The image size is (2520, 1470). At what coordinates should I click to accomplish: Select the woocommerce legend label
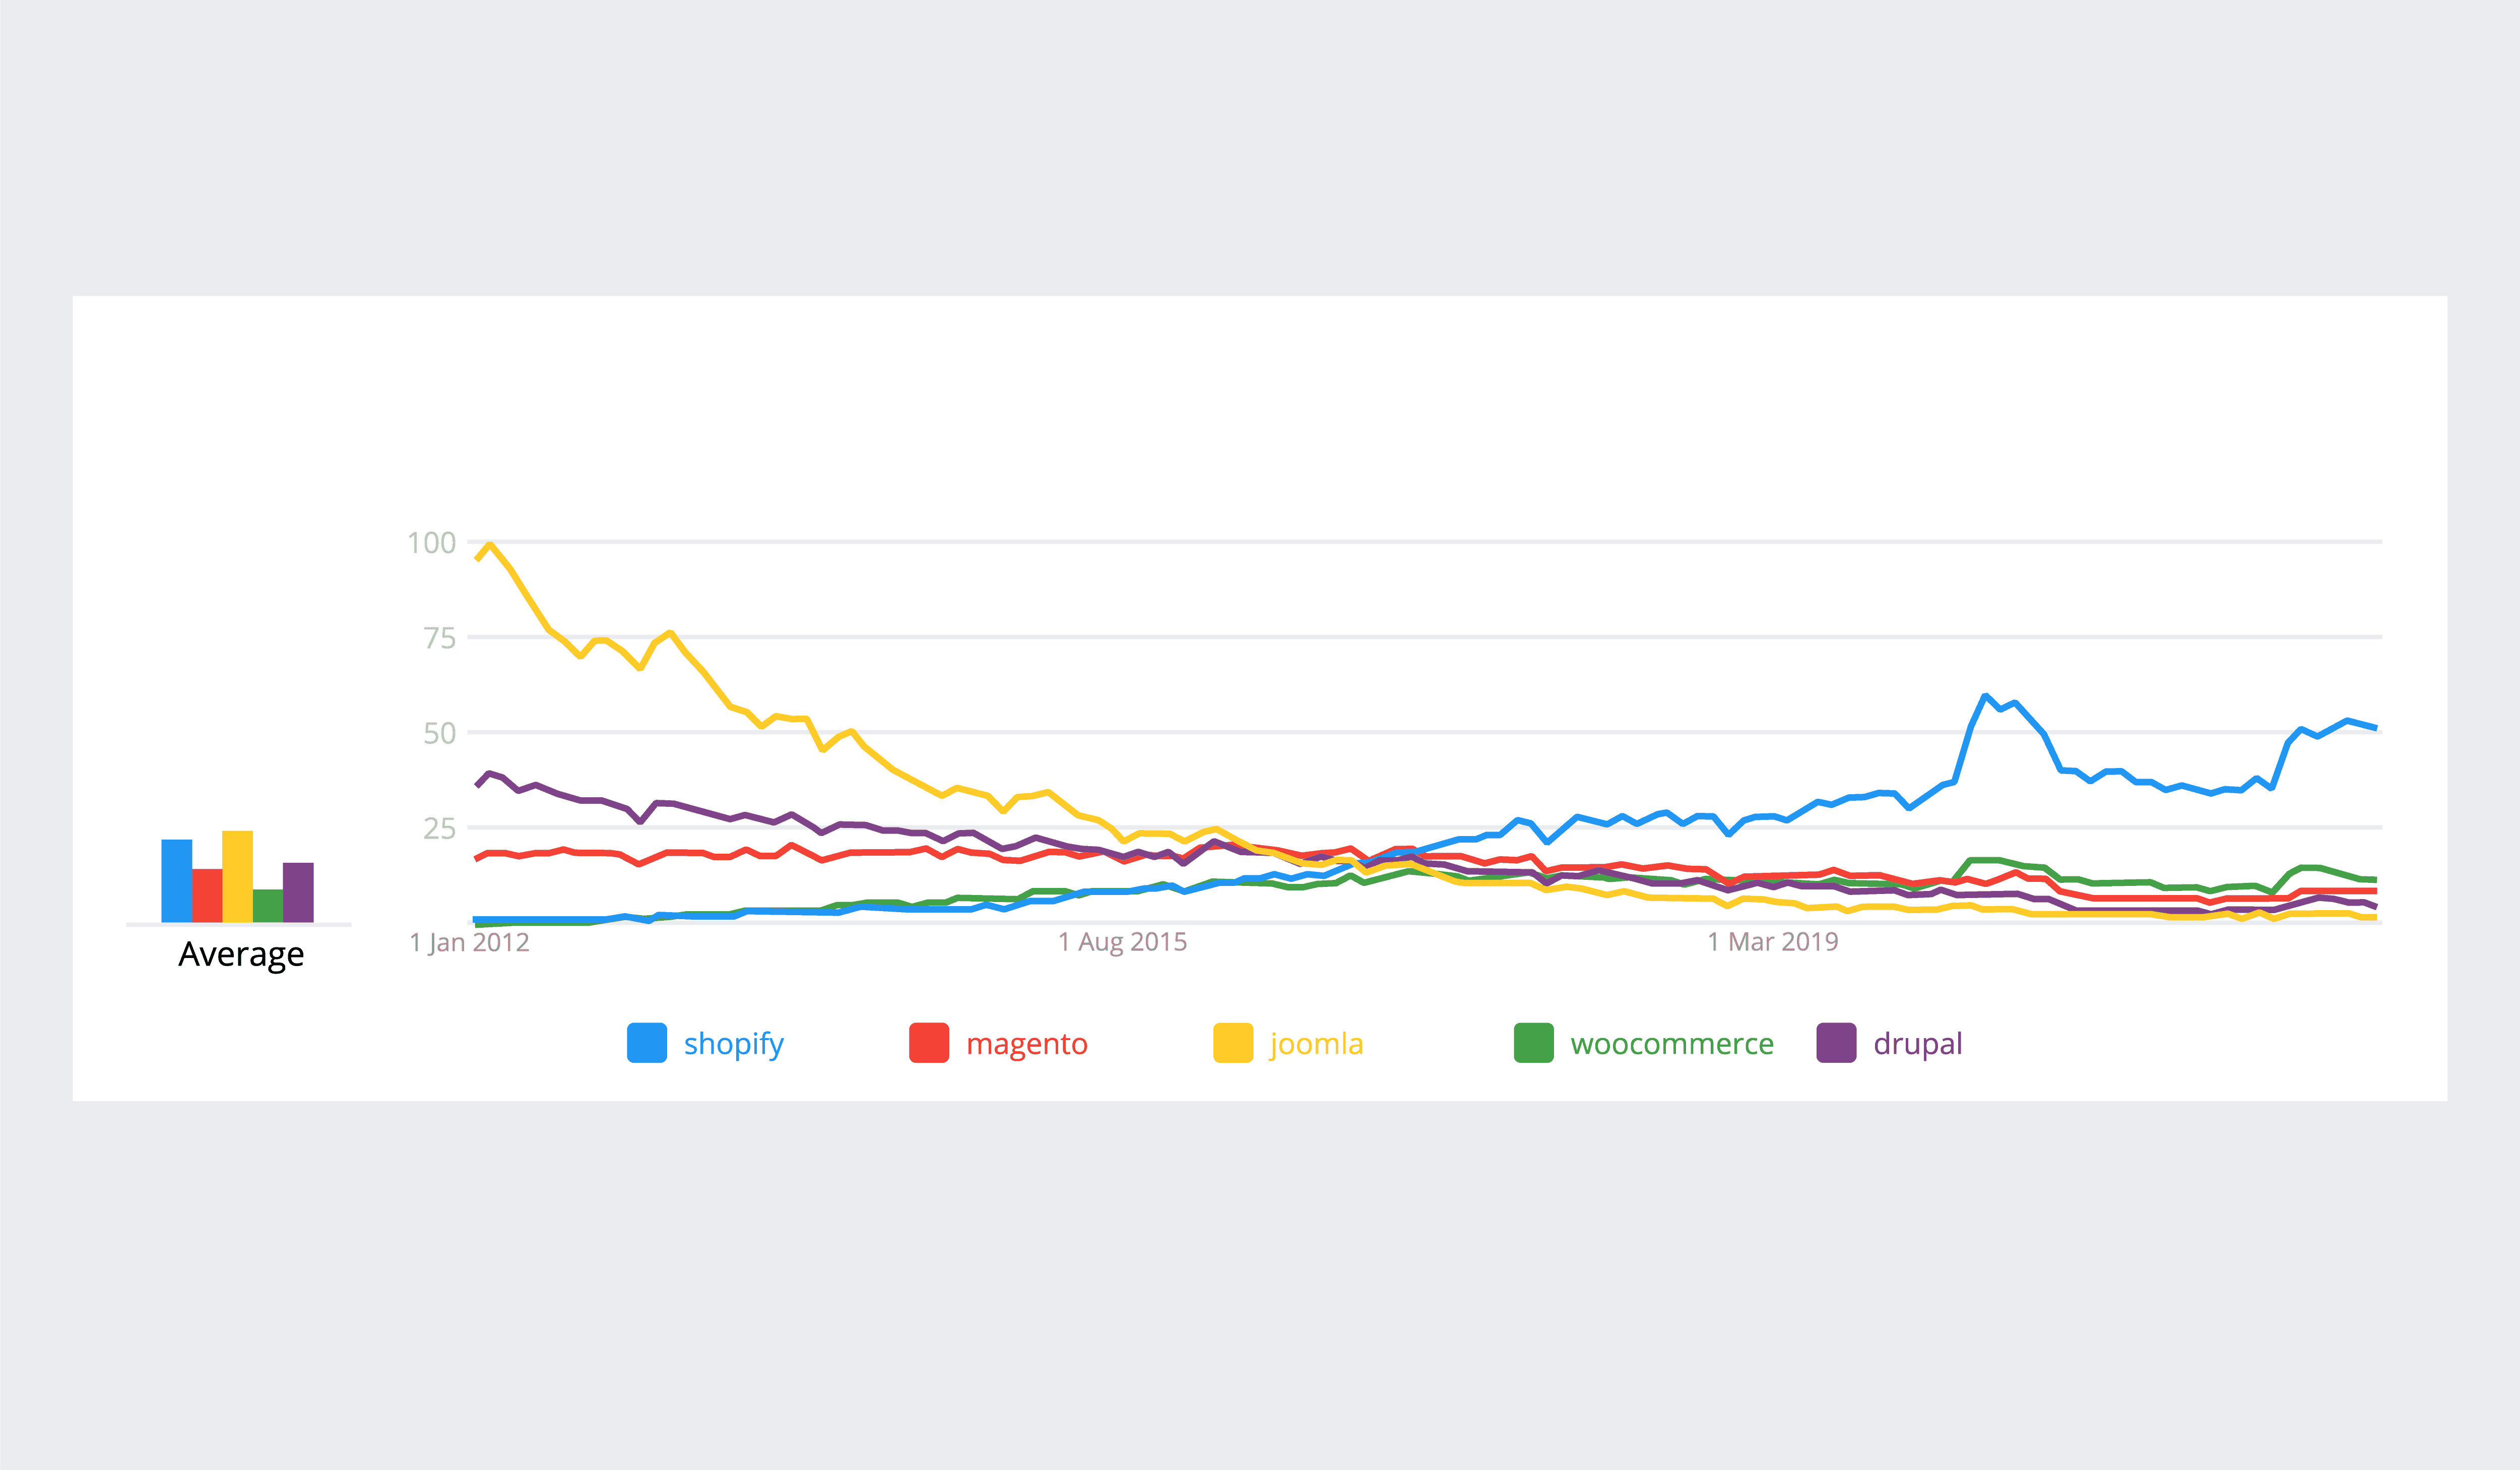point(1672,1044)
